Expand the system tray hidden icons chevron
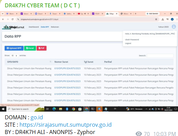This screenshot has height=136, width=178. 146,109
